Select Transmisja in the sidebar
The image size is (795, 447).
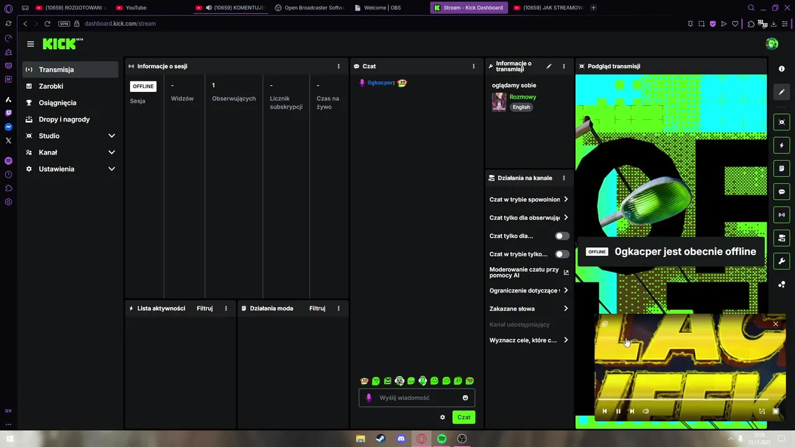coord(71,70)
